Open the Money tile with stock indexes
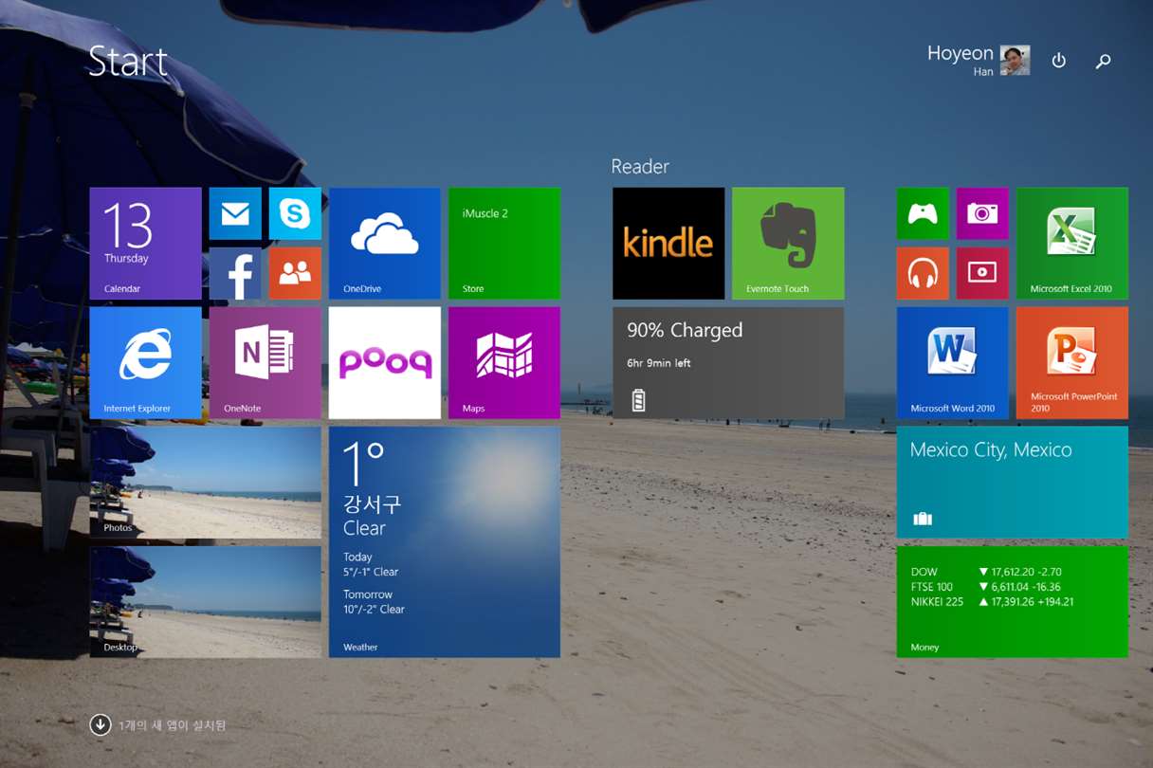Viewport: 1153px width, 768px height. click(1013, 602)
